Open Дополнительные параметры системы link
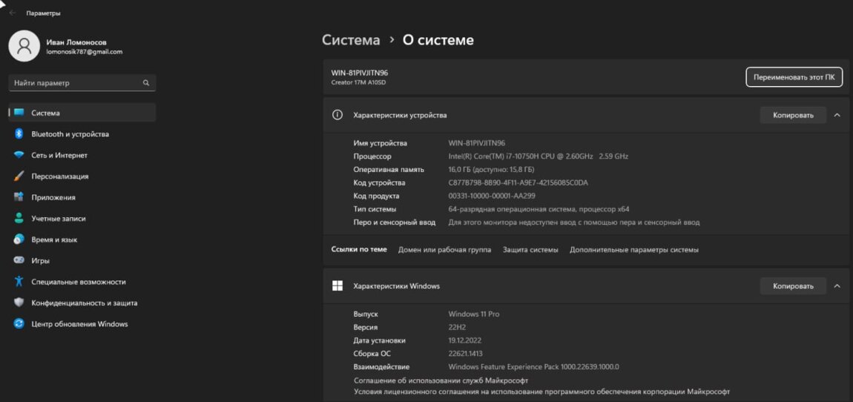 pos(633,250)
